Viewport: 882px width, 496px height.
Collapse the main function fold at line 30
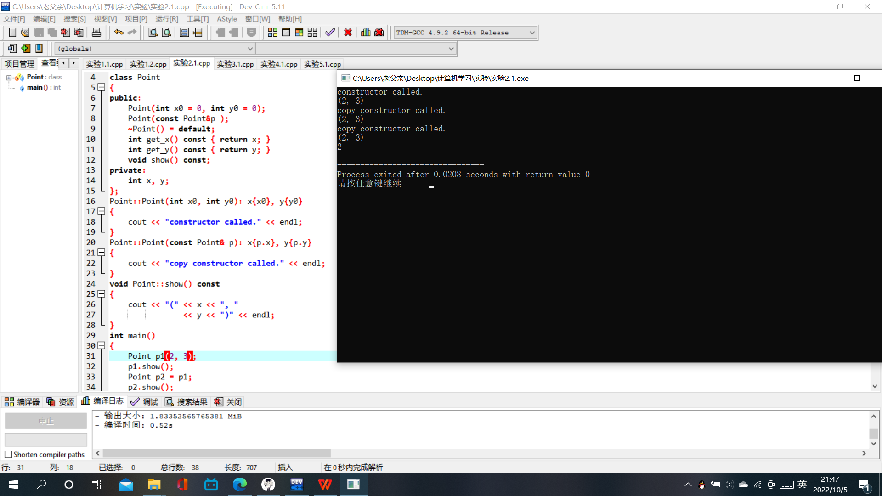(x=102, y=345)
